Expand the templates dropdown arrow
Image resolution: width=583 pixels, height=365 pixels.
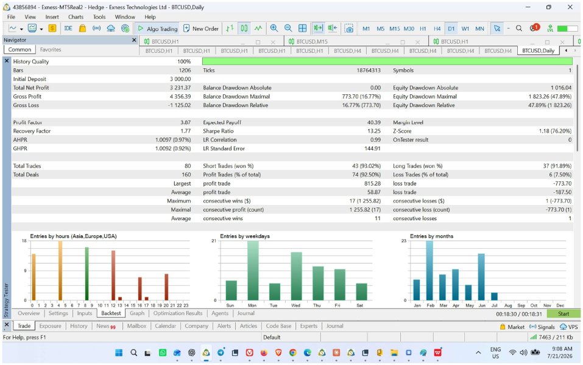pos(41,29)
